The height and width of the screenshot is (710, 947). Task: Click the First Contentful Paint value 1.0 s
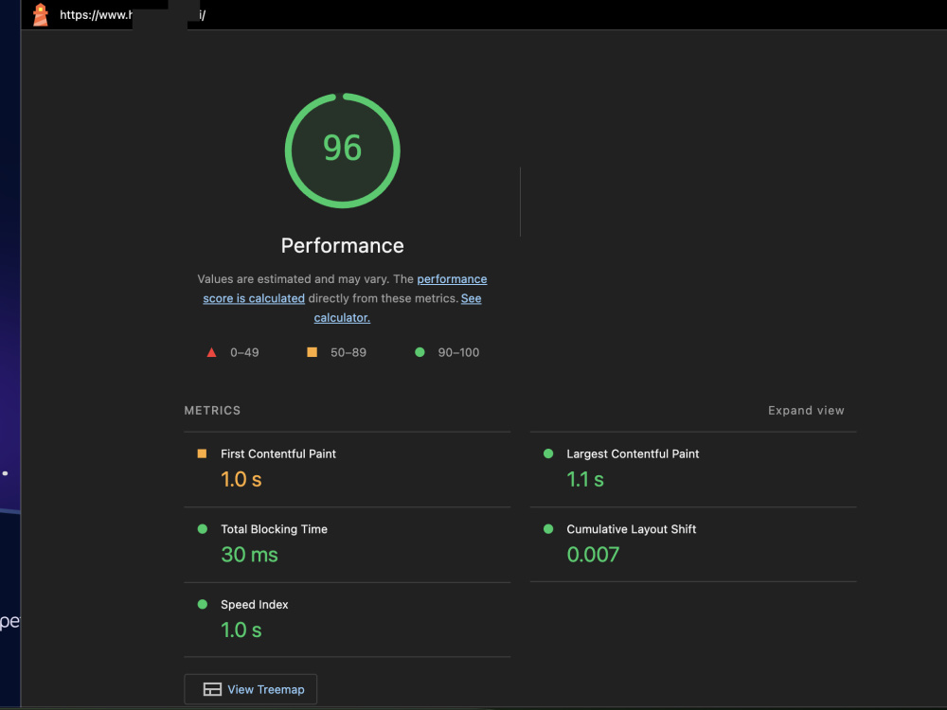click(x=241, y=479)
